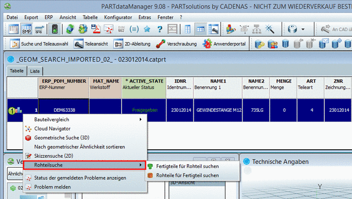Click the greyed database with arrow icon
Screen dimensions: 352x199
click(298, 44)
